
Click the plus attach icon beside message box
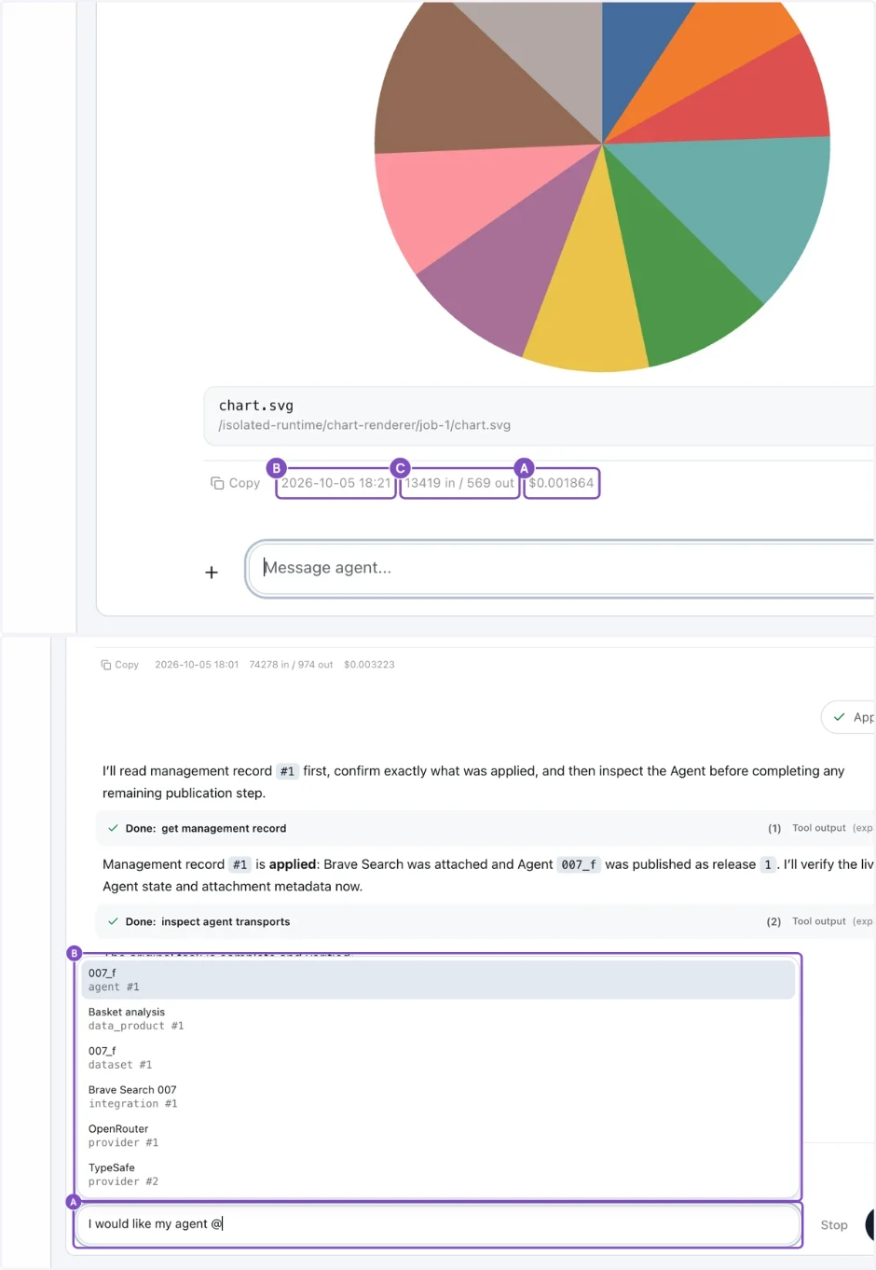(212, 573)
